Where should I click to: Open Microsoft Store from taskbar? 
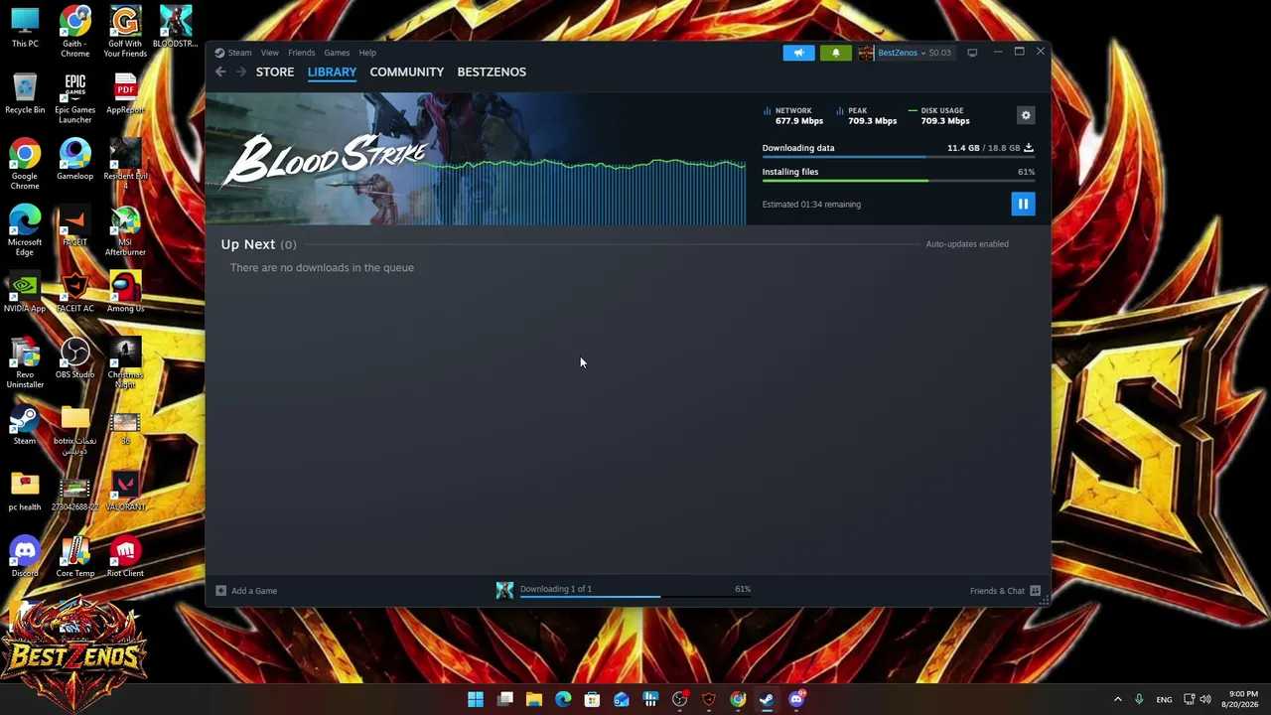(x=592, y=699)
